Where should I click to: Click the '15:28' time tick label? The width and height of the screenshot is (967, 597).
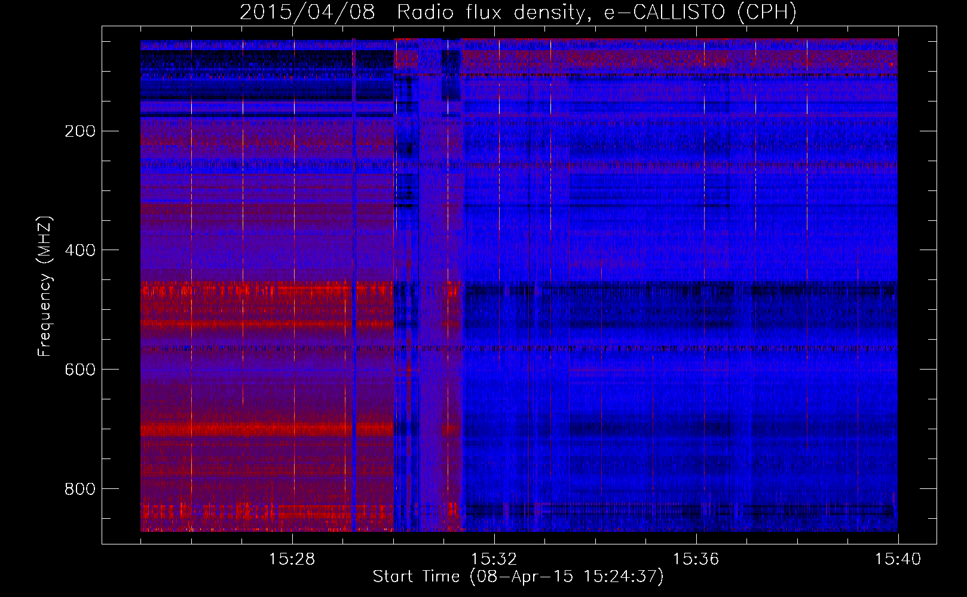tap(292, 559)
